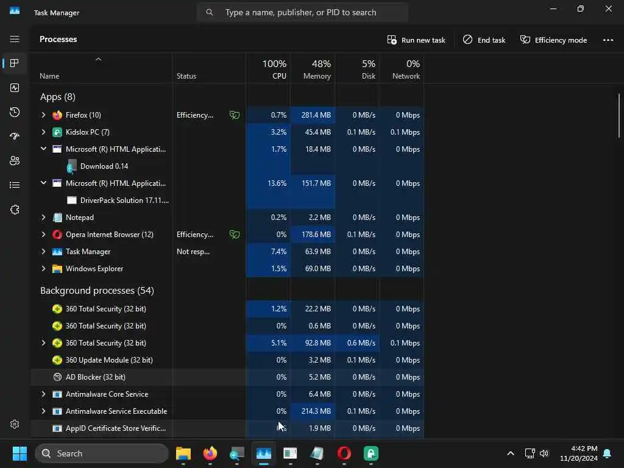The height and width of the screenshot is (468, 624).
Task: Click the End task button
Action: click(484, 40)
